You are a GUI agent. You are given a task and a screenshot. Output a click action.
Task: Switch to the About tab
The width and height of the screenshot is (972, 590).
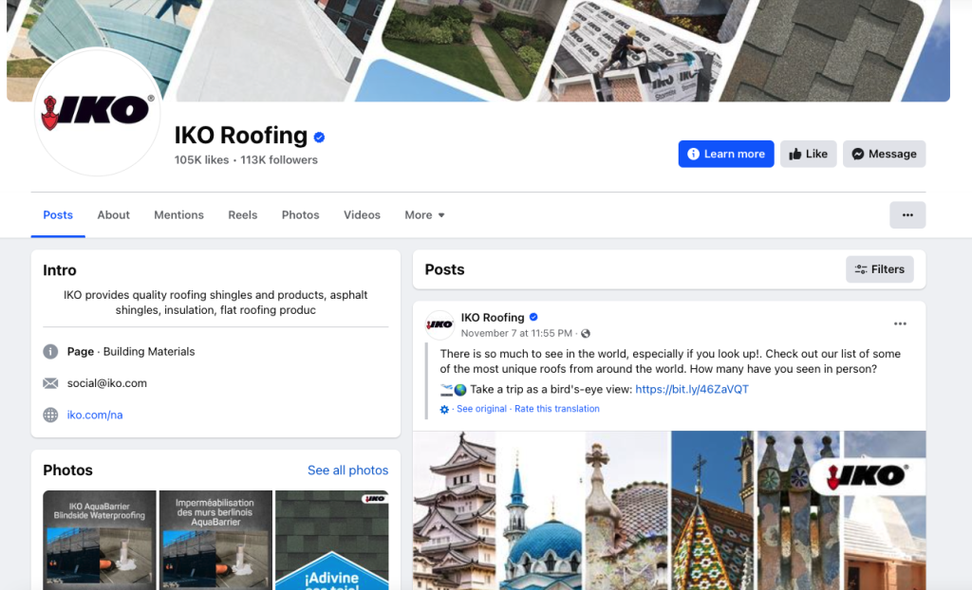[x=114, y=215]
